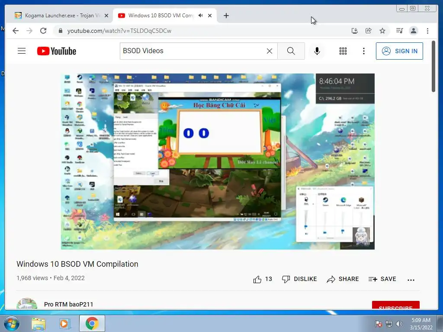The width and height of the screenshot is (443, 332).
Task: Go to the YouTube home logo
Action: coord(57,51)
